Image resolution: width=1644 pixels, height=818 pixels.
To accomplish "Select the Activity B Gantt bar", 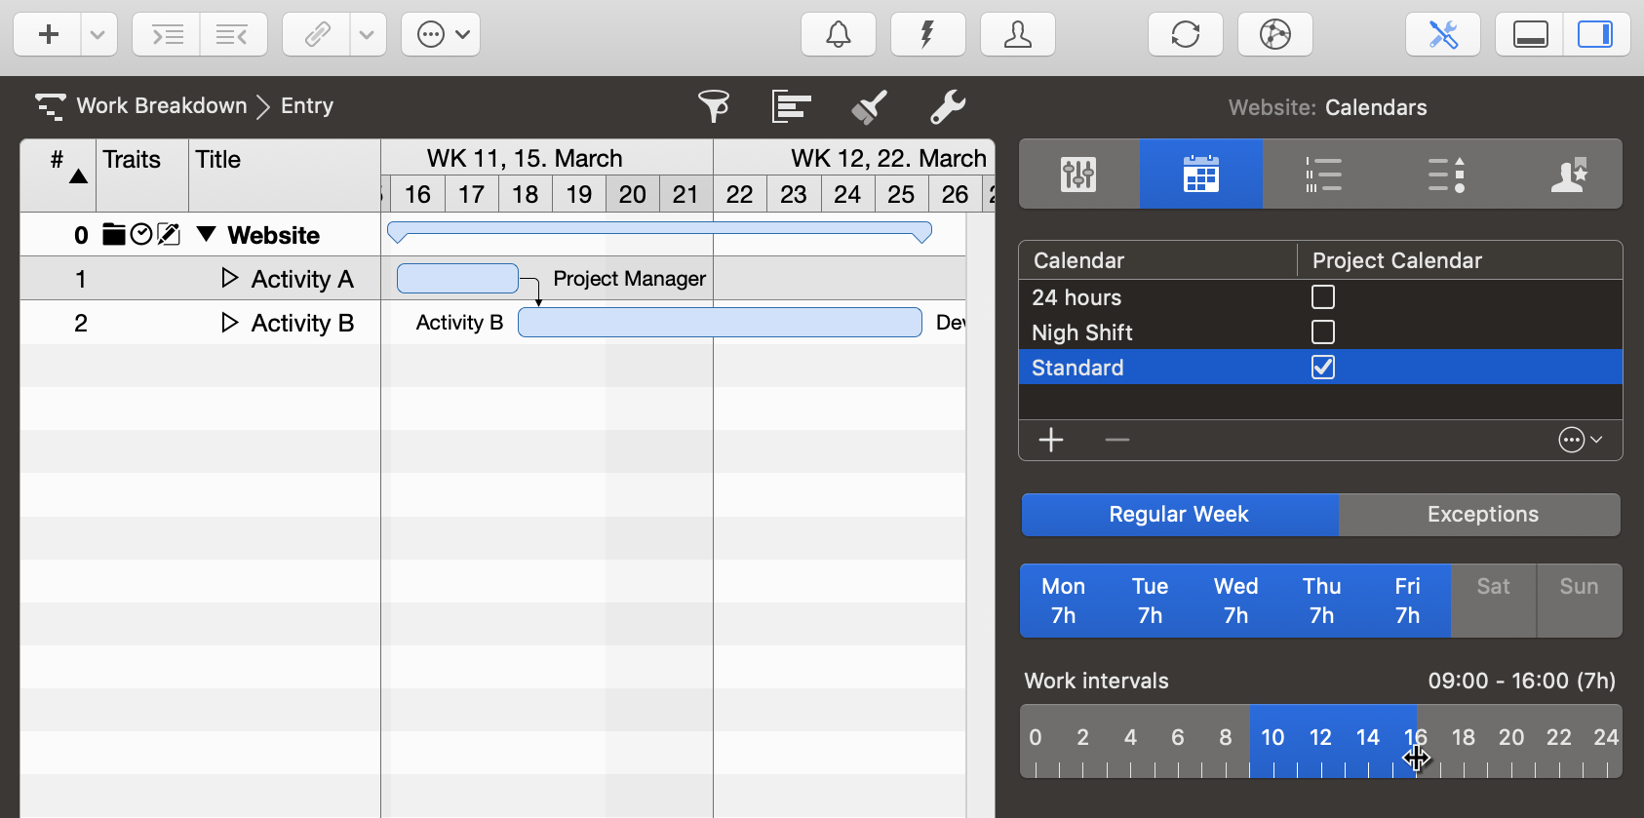I will click(719, 323).
